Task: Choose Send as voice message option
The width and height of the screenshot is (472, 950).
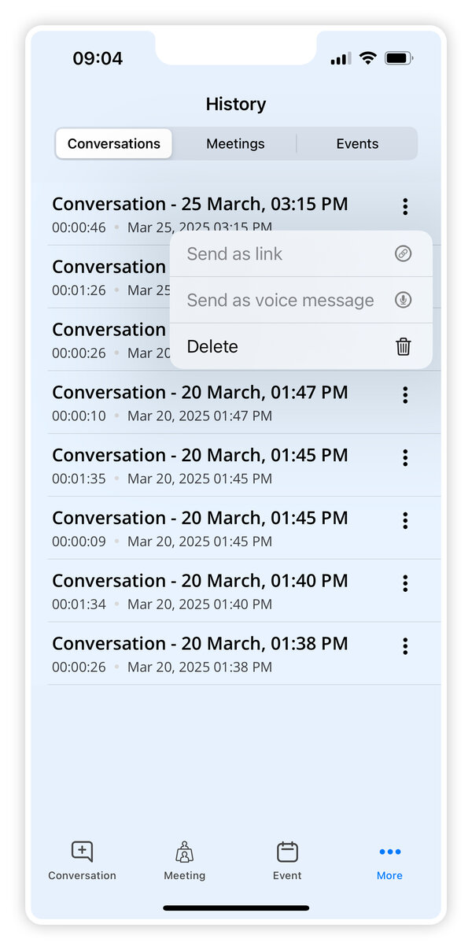Action: (280, 300)
